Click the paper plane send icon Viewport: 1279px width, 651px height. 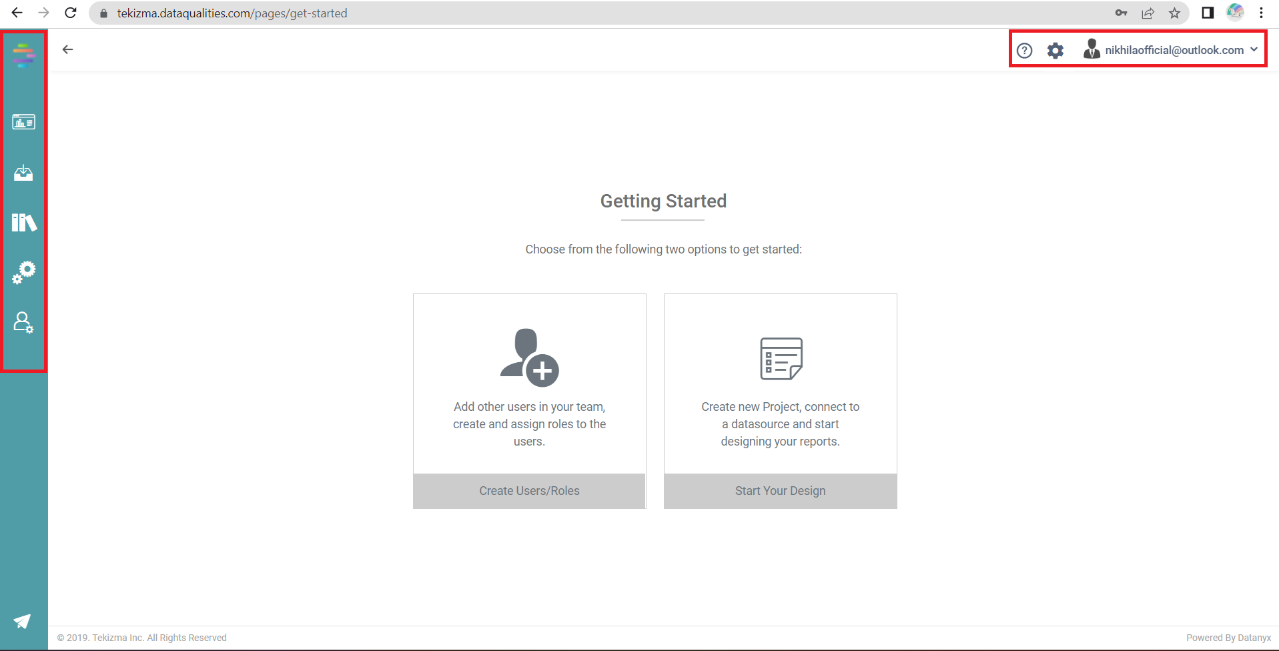point(23,622)
